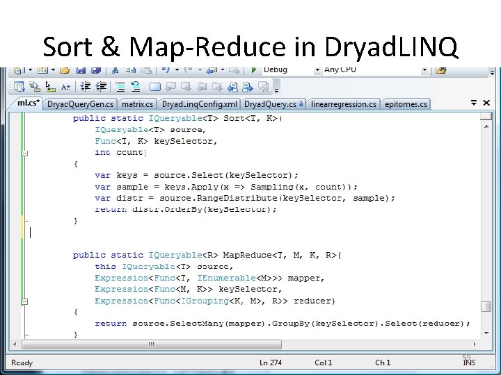Click the Copy icon
Image resolution: width=501 pixels, height=375 pixels.
coord(131,70)
